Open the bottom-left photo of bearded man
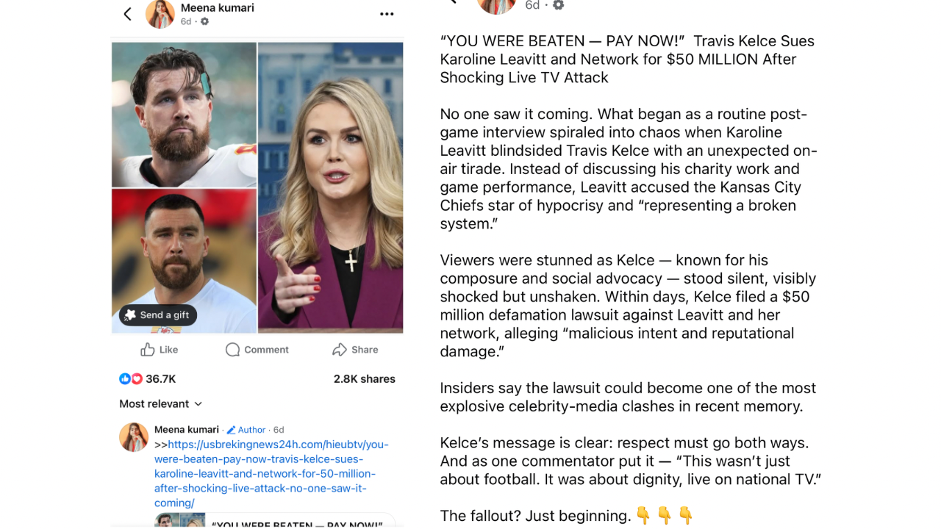This screenshot has height=529, width=941. [x=184, y=261]
